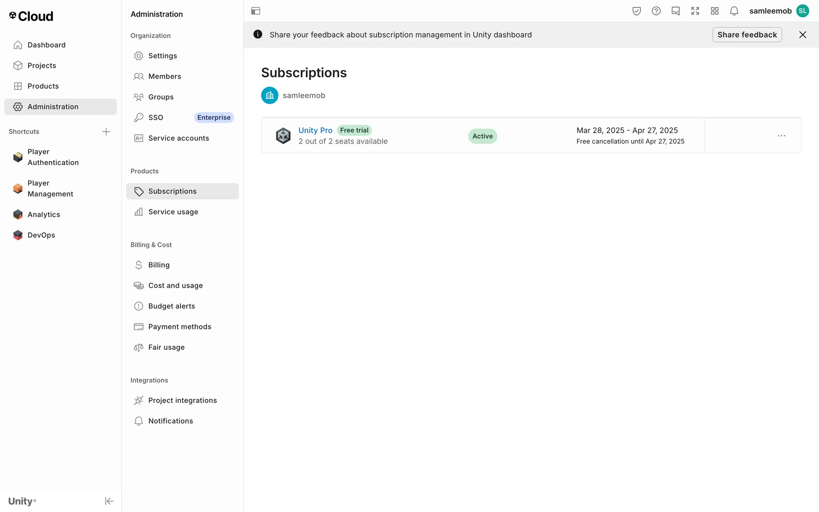The image size is (819, 512).
Task: Open the DevOps shortcut
Action: (41, 235)
